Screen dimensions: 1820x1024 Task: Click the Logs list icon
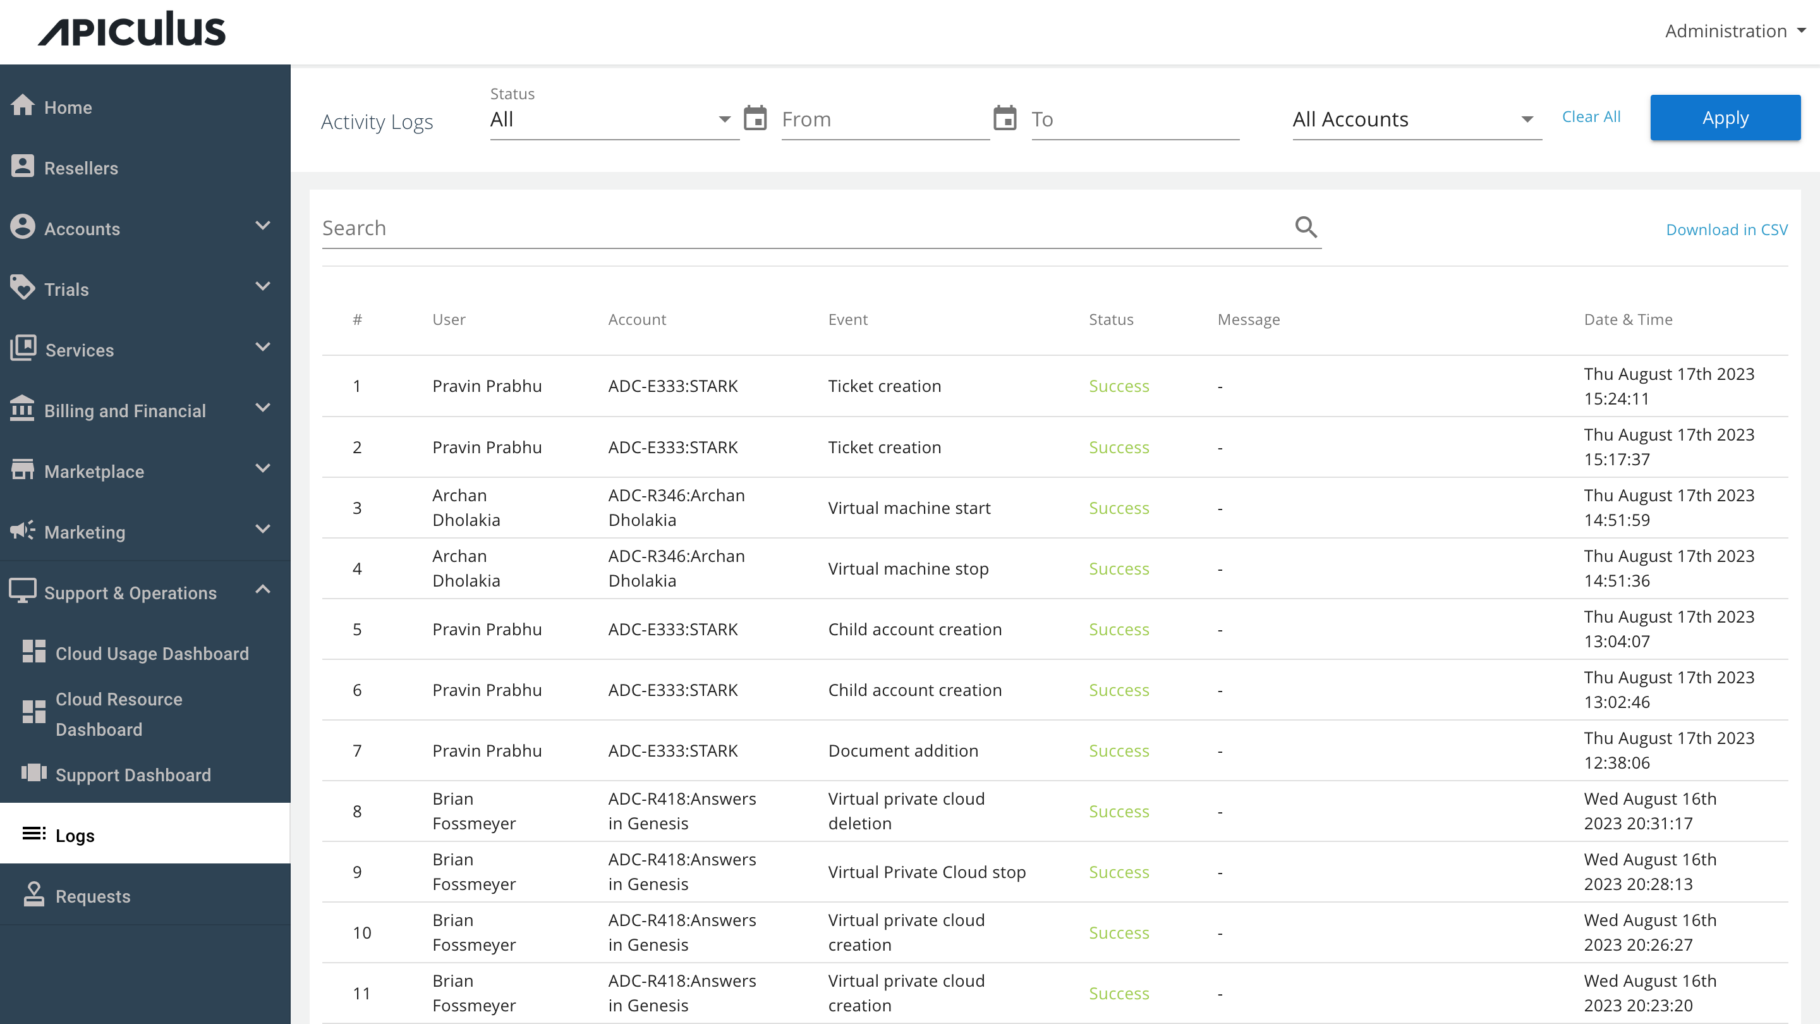[x=34, y=834]
